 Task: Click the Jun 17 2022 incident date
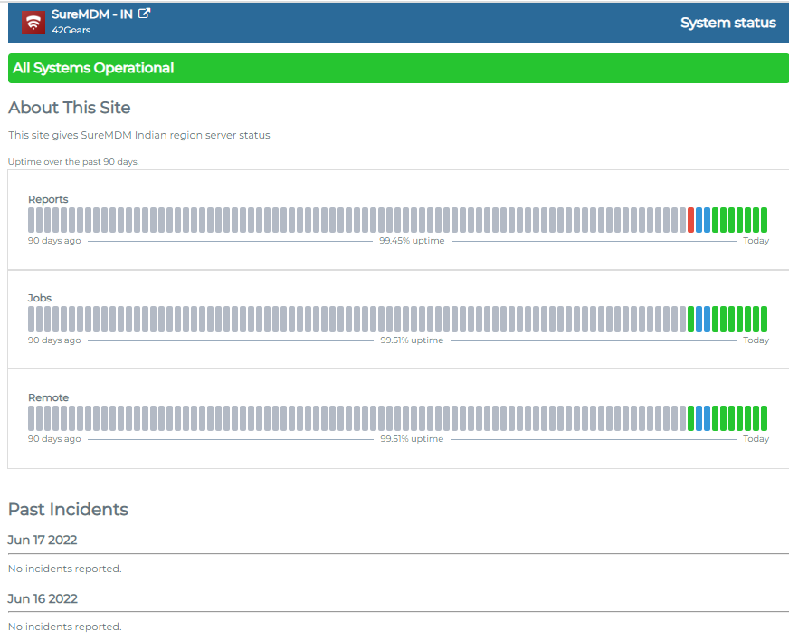coord(43,540)
